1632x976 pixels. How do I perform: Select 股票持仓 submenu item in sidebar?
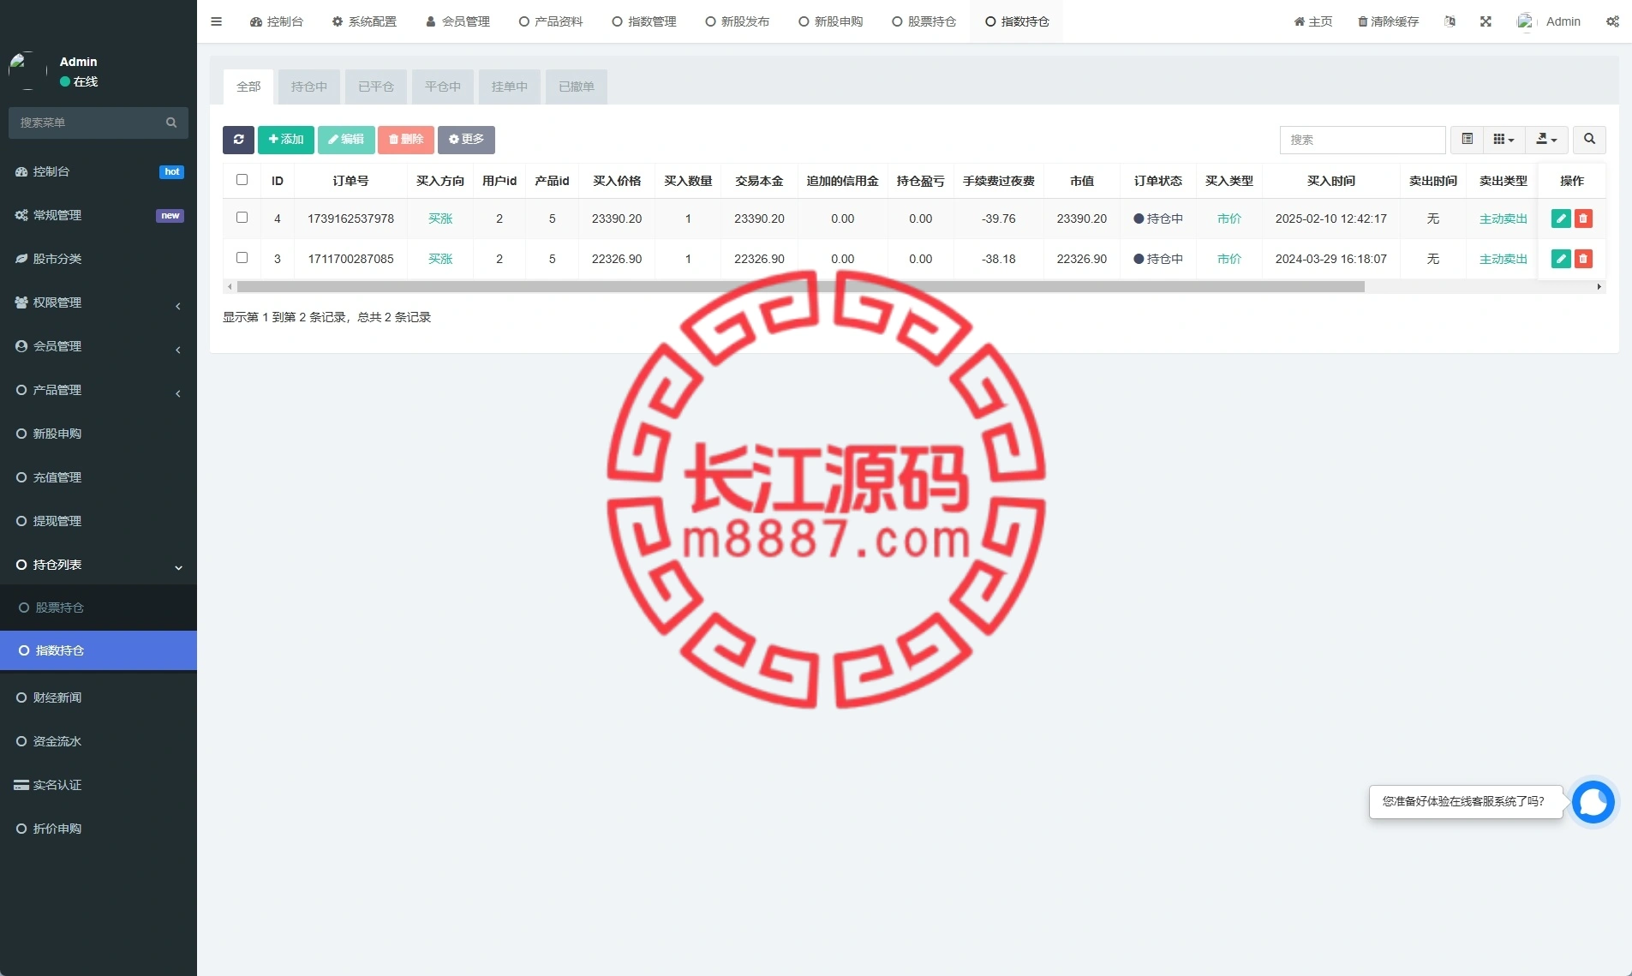tap(99, 608)
